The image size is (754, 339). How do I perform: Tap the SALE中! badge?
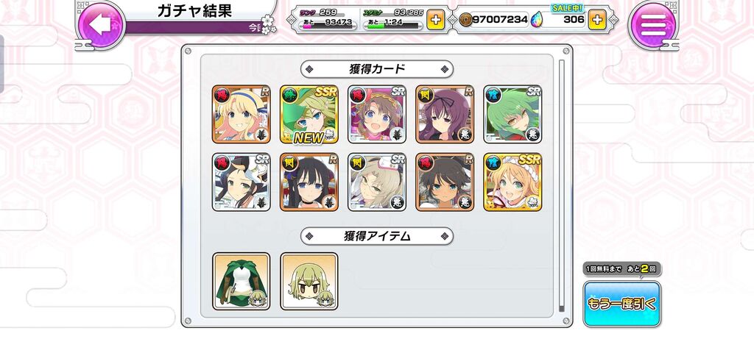[568, 7]
